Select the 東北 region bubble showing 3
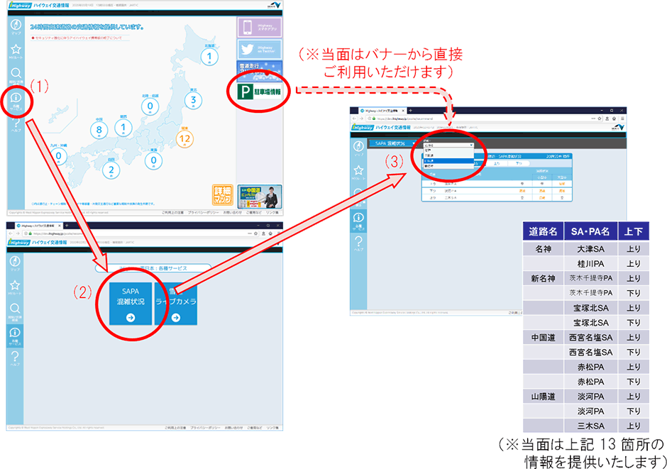This screenshot has width=667, height=469. (193, 100)
